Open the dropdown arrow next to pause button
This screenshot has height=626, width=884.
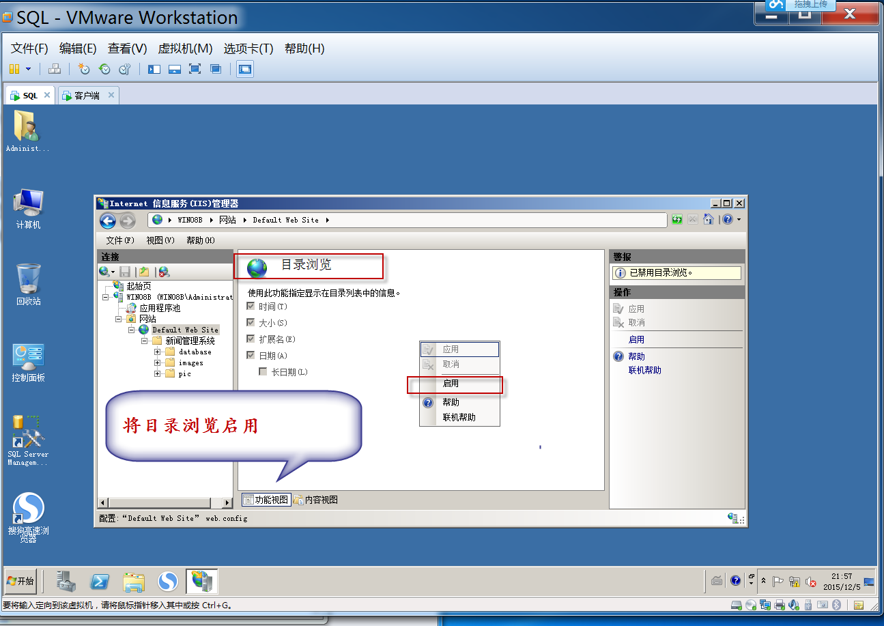(28, 69)
